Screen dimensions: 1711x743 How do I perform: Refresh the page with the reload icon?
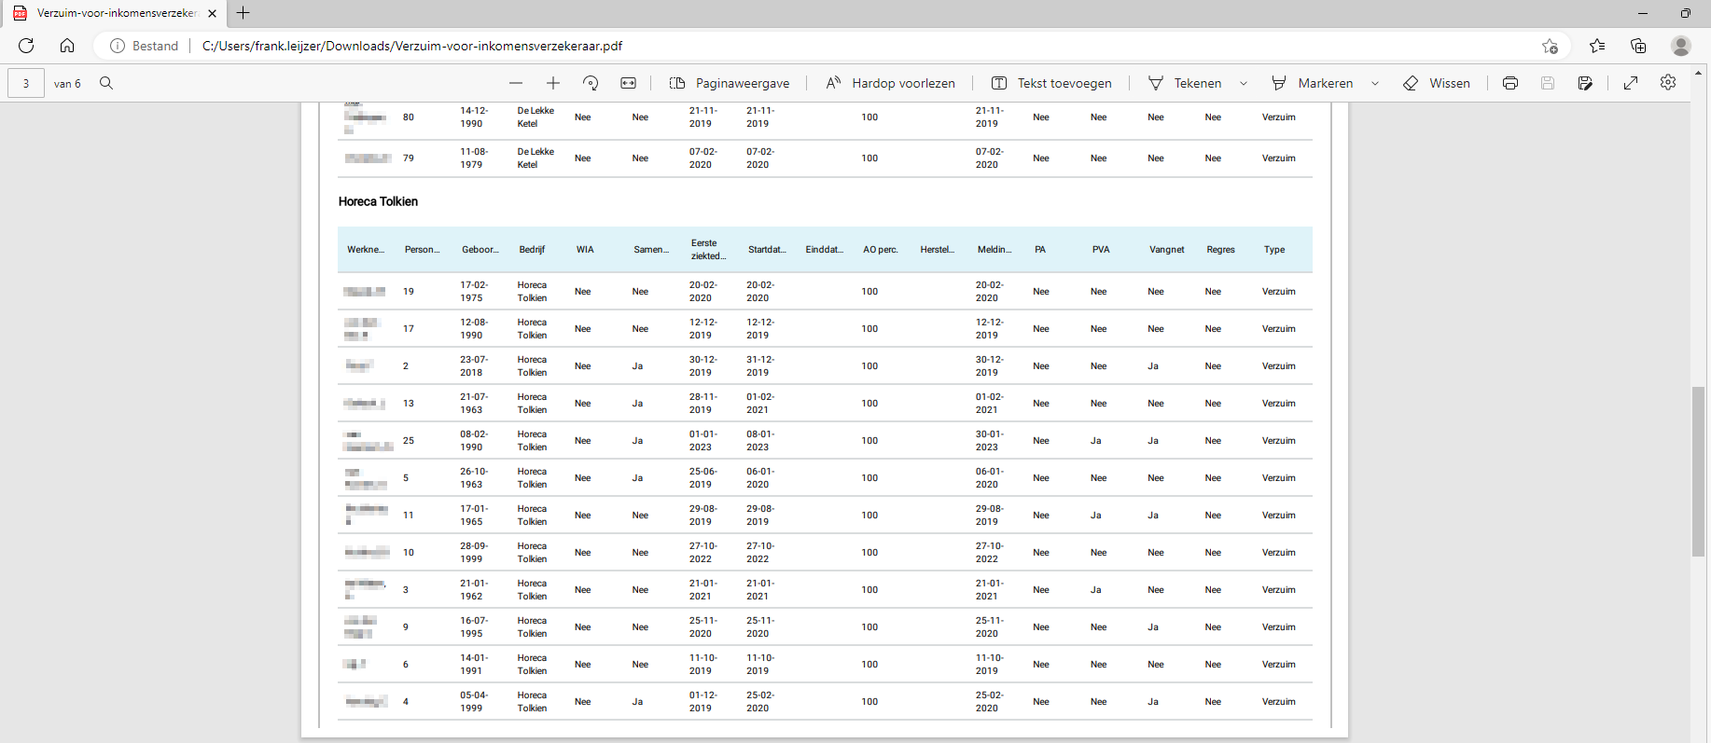26,46
